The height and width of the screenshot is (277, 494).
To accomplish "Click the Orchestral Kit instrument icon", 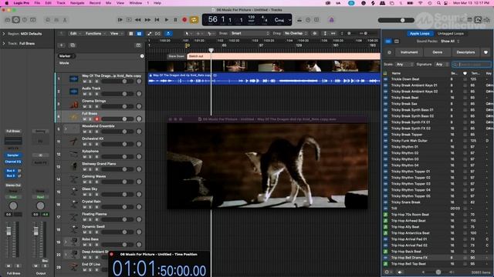I will tap(74, 142).
